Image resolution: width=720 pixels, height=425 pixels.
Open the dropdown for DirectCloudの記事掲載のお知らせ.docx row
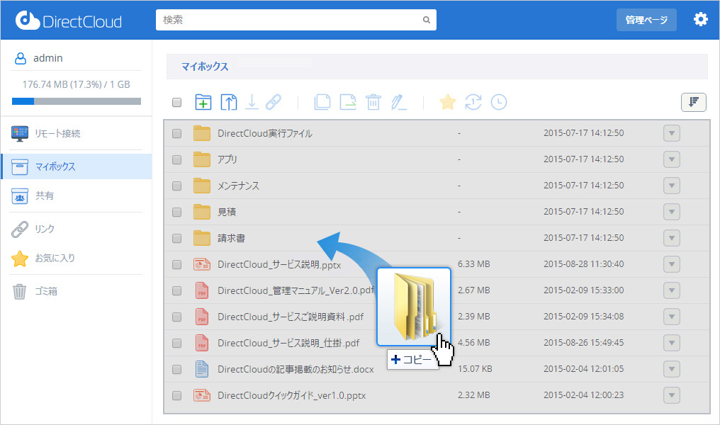click(671, 369)
